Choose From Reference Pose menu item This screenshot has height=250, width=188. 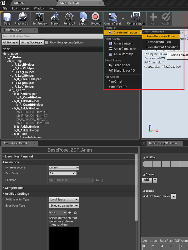pos(161,37)
